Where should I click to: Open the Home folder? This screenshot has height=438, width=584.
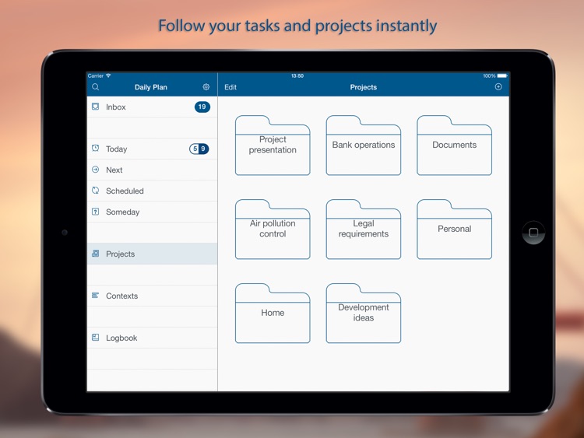tap(273, 314)
